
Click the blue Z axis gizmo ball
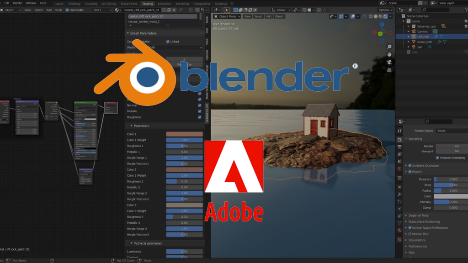pos(382,25)
